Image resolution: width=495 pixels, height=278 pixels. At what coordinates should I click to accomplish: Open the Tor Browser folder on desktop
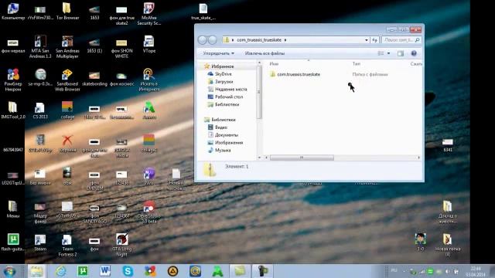click(x=67, y=11)
